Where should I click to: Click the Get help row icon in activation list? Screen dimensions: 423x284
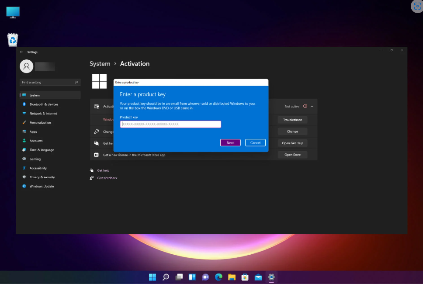[x=96, y=143]
